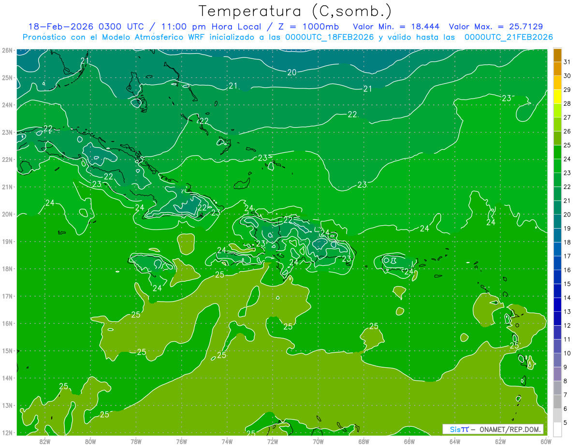Click the orange-brown top segment of color scale

557,55
